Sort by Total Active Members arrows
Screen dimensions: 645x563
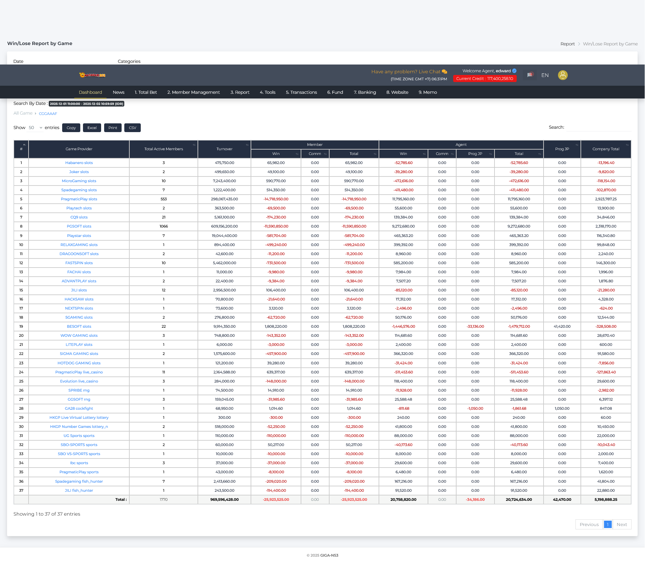[x=194, y=145]
